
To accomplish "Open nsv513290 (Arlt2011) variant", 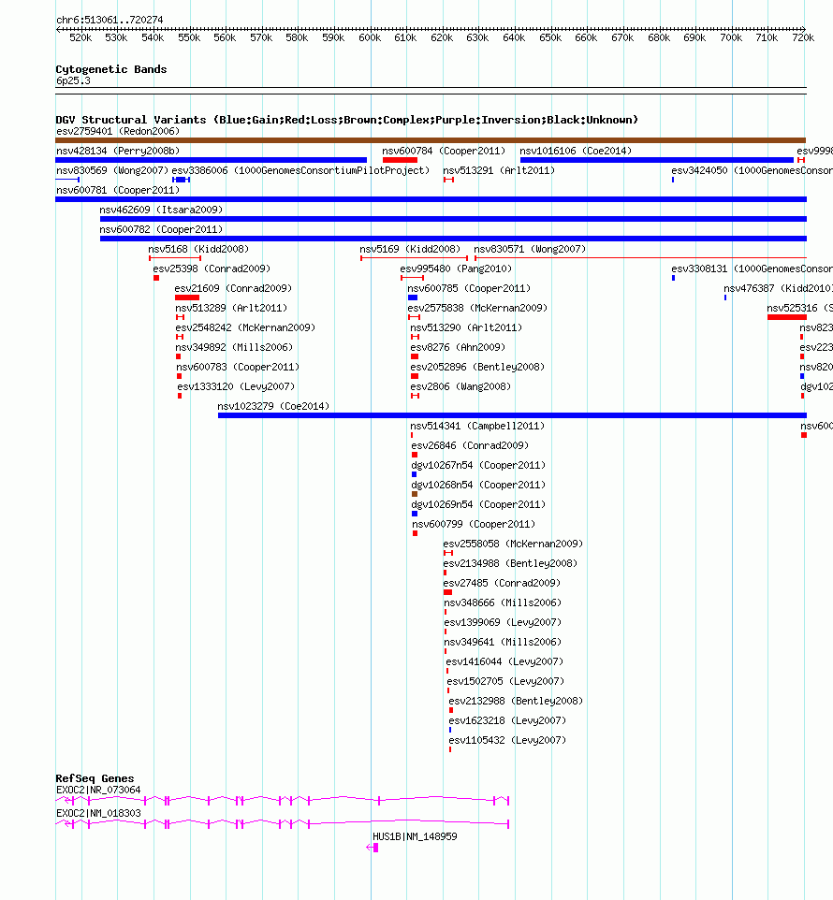I will [x=466, y=327].
